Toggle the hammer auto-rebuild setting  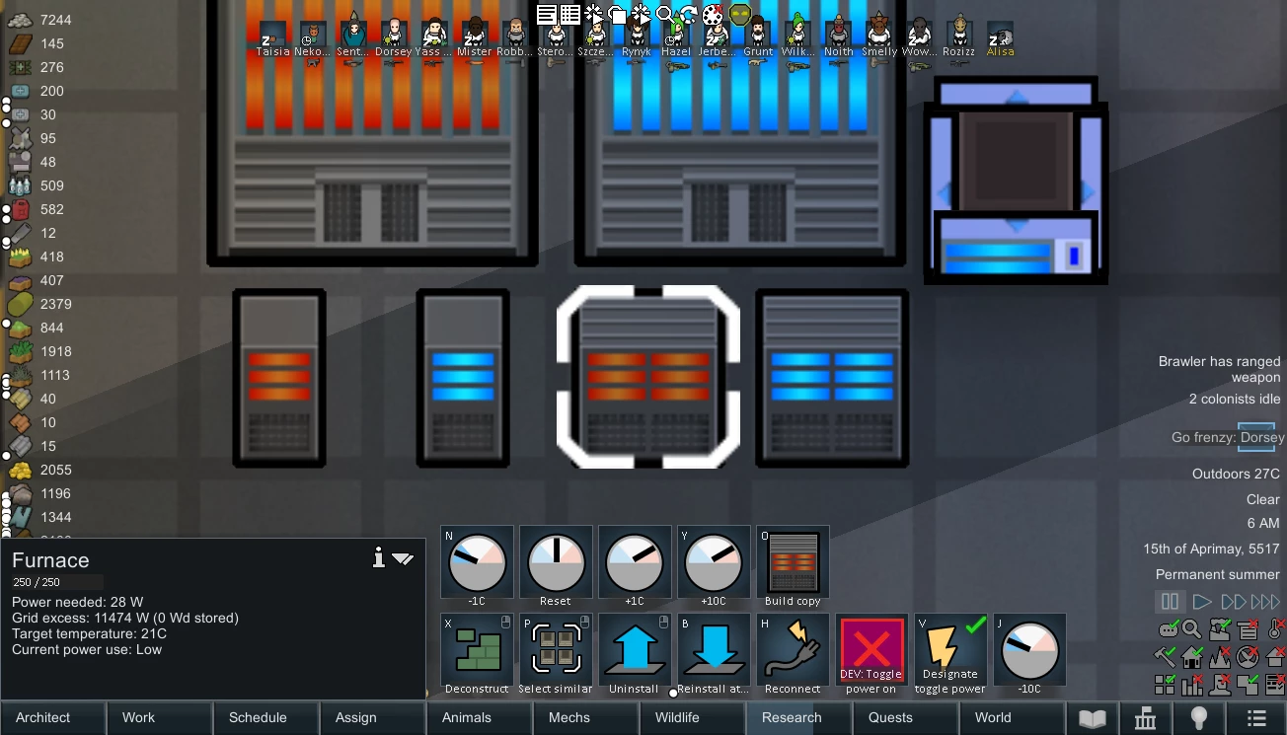[x=1166, y=655]
